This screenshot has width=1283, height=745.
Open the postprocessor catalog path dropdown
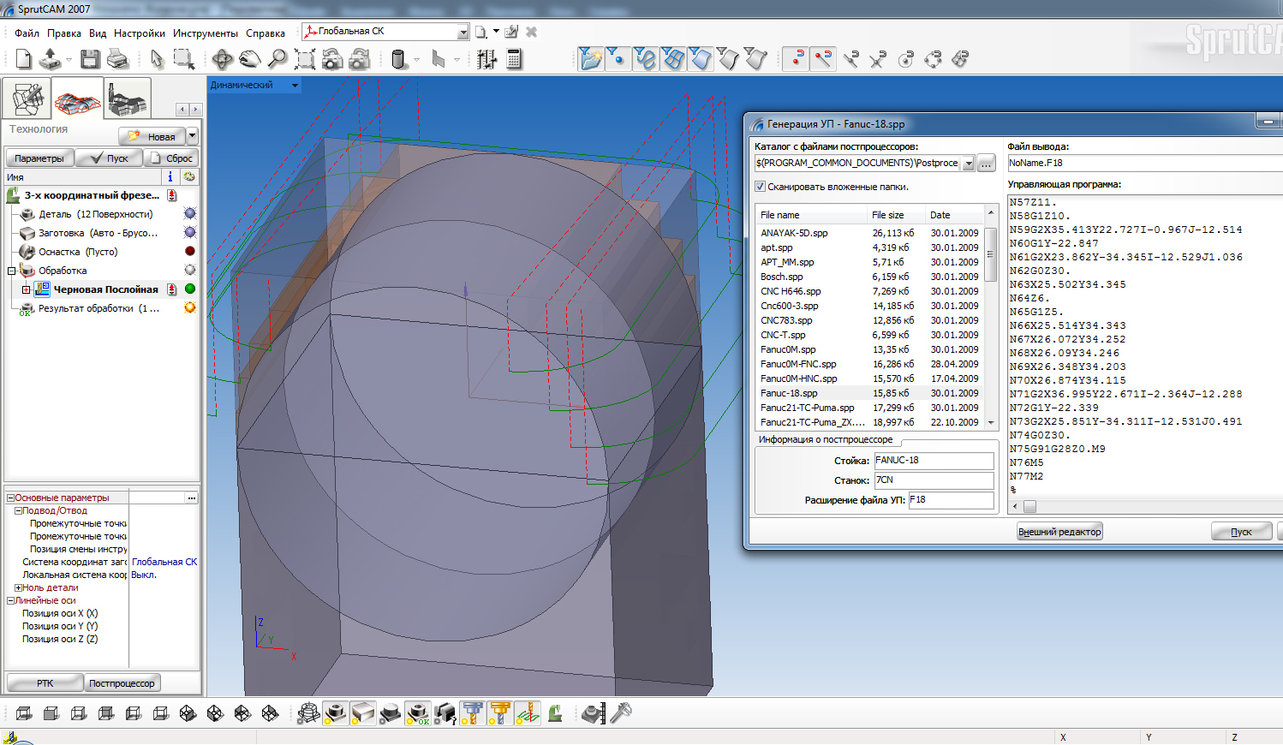[x=969, y=164]
